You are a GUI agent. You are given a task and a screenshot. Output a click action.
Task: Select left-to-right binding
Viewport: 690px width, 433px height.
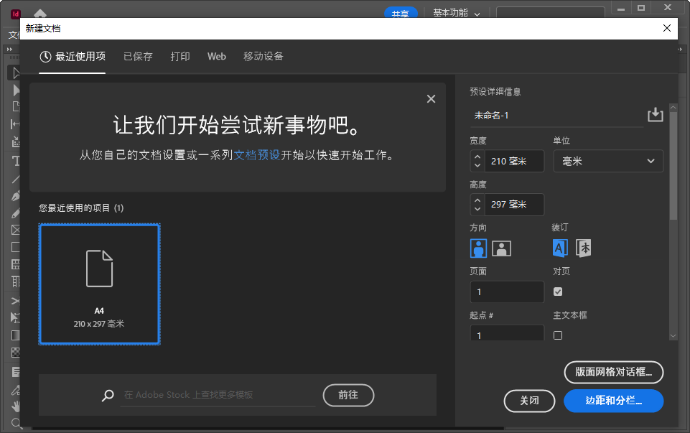[560, 248]
